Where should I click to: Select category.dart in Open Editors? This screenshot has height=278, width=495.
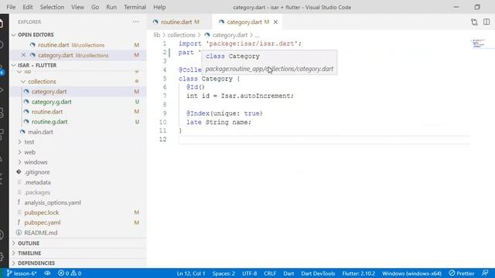[x=78, y=55]
